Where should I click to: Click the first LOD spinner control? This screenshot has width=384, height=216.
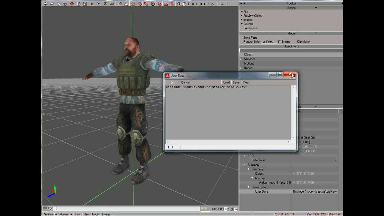pyautogui.click(x=226, y=209)
